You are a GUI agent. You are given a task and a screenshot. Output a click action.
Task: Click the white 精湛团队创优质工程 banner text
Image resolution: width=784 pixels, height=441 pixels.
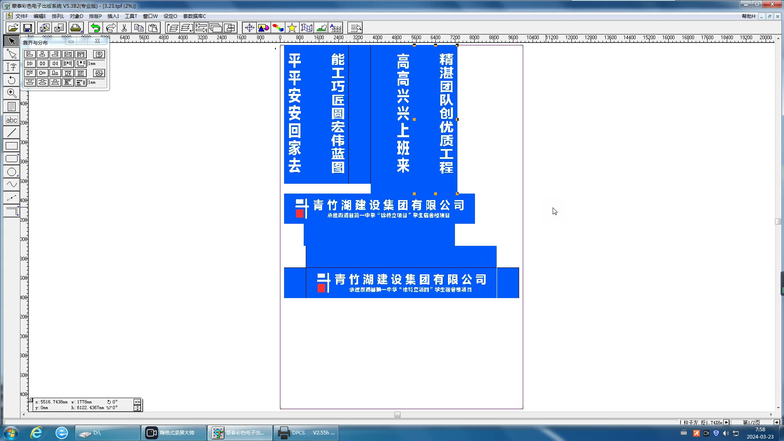446,114
